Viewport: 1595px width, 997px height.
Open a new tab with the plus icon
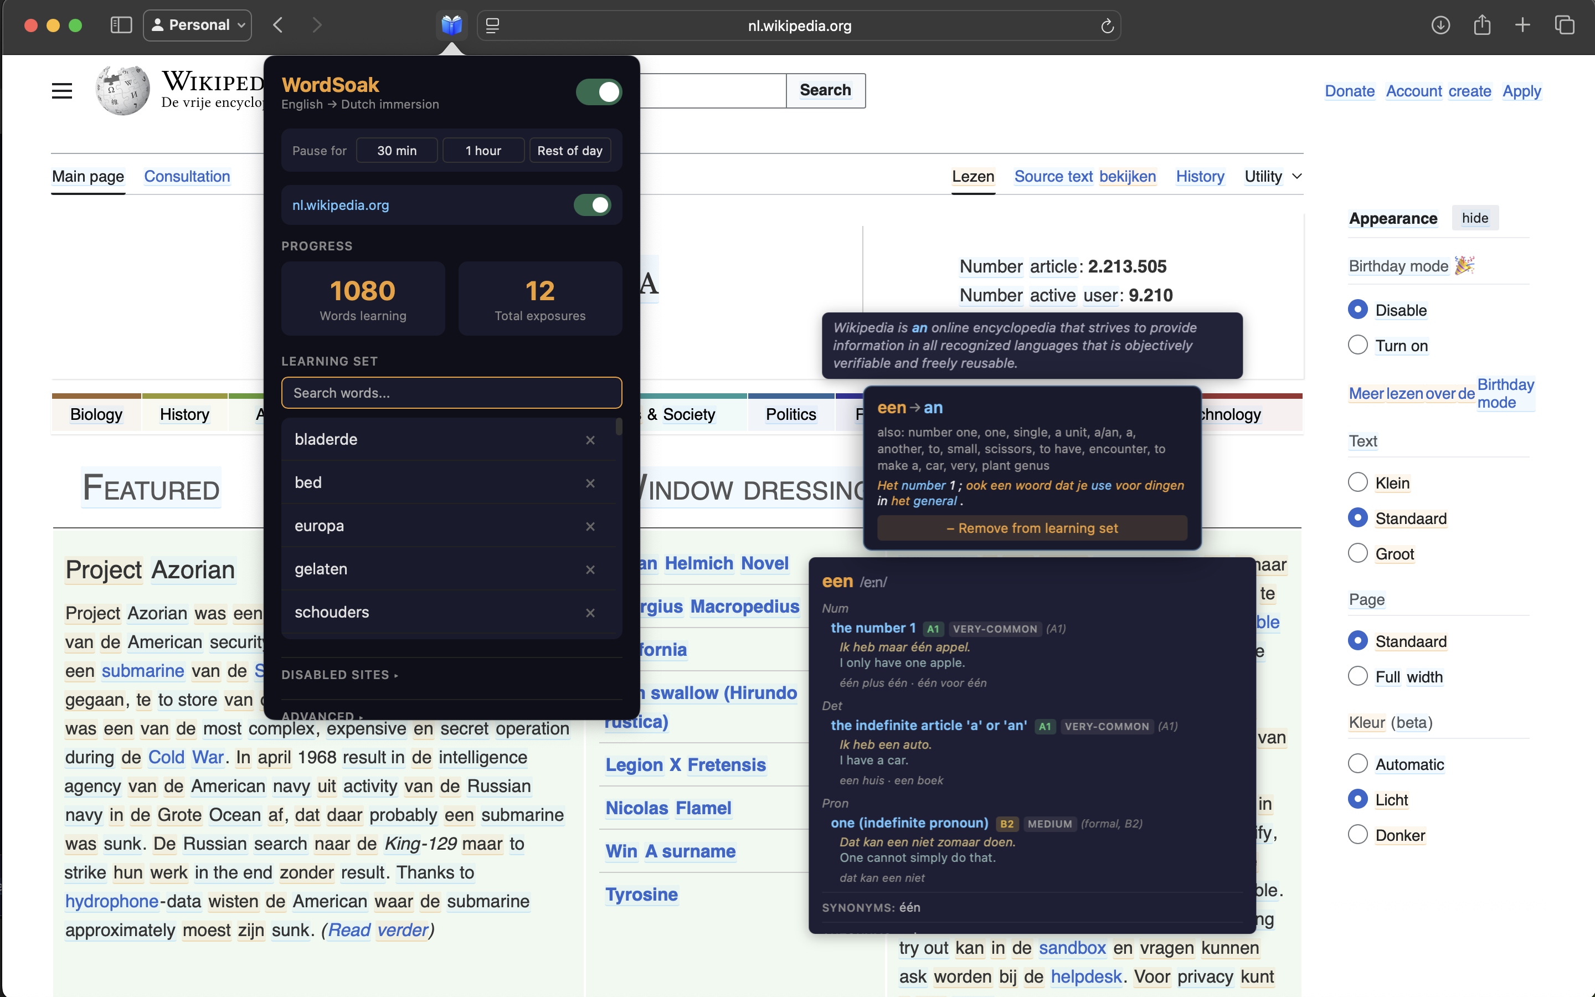1523,25
